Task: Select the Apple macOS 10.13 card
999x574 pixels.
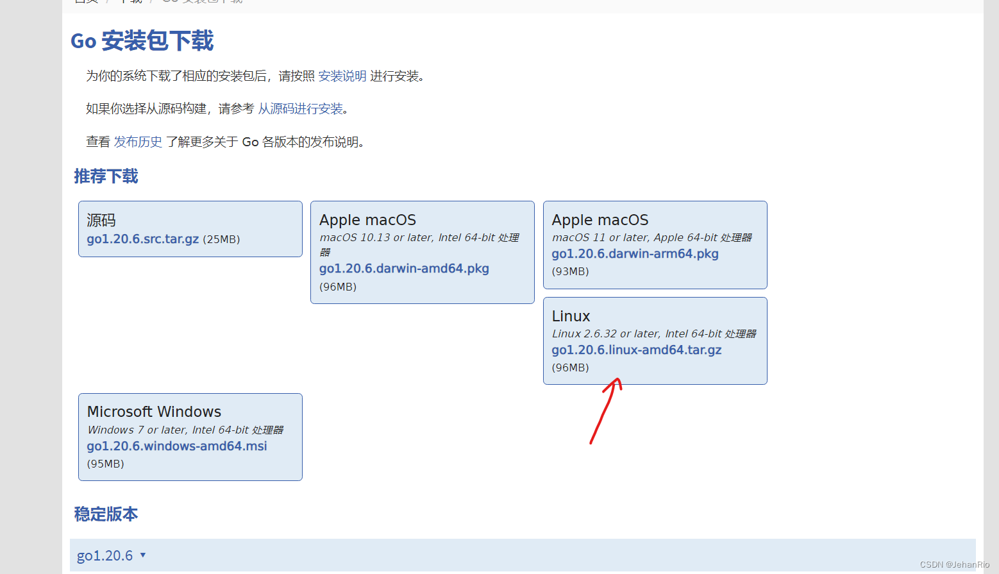Action: click(x=422, y=251)
